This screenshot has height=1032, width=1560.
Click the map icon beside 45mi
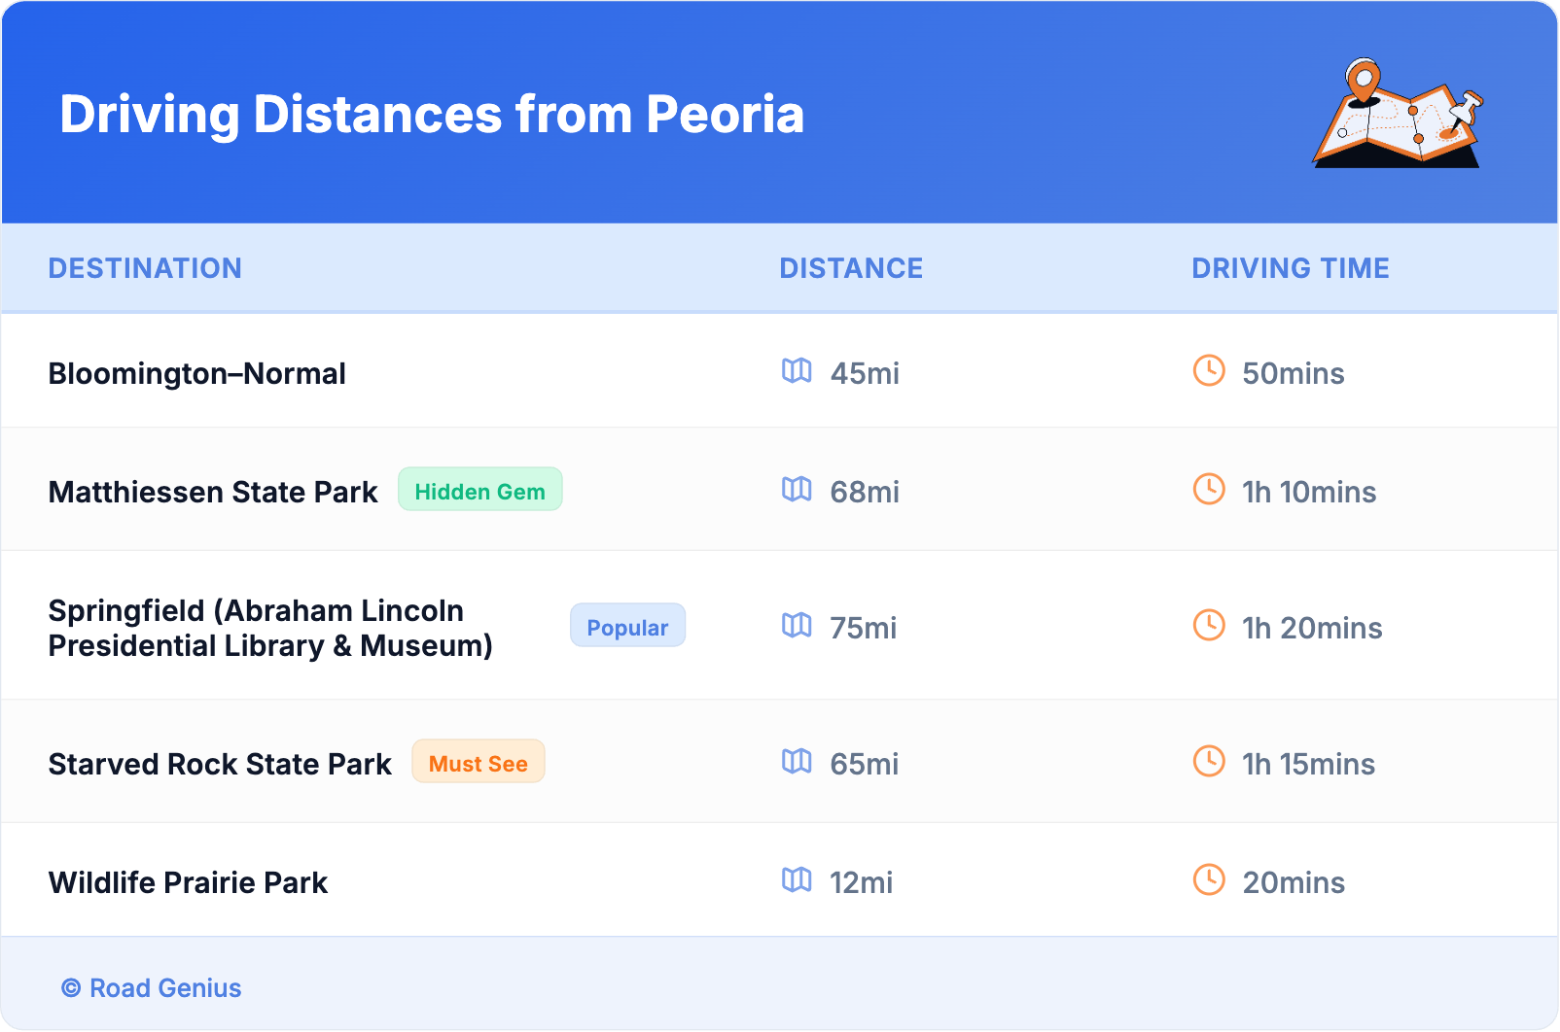coord(797,371)
